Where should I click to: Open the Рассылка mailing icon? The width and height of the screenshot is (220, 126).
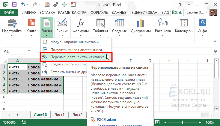163,22
